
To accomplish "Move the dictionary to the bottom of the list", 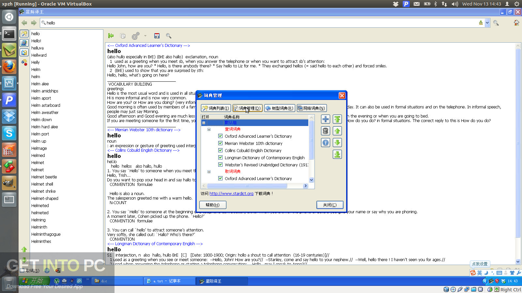I will click(x=337, y=154).
